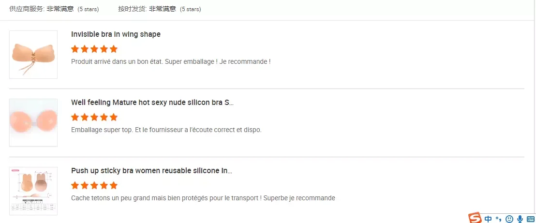Click the 供应商服务 supplier service rating
Viewport: 536px width, 223px height.
[54, 9]
